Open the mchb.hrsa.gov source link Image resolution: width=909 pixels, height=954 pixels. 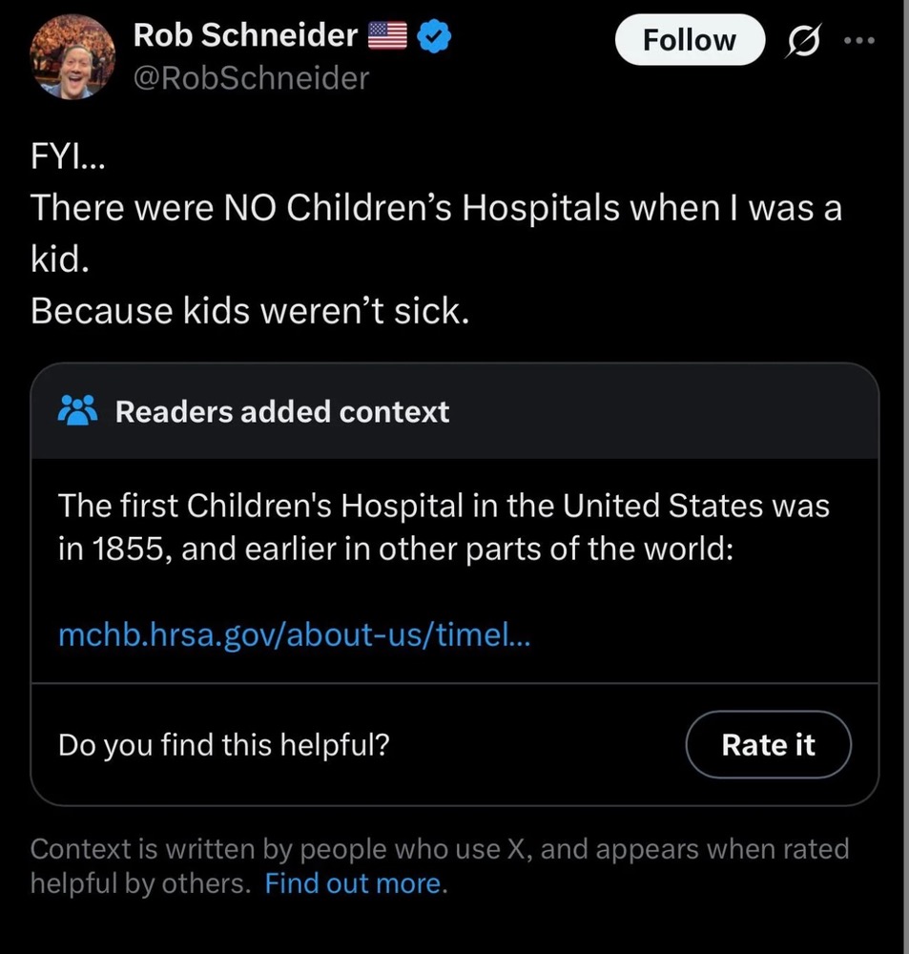pyautogui.click(x=295, y=634)
